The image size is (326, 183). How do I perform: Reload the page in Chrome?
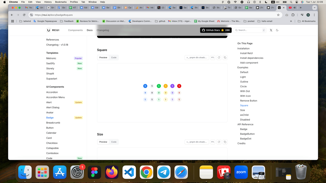tap(24, 15)
